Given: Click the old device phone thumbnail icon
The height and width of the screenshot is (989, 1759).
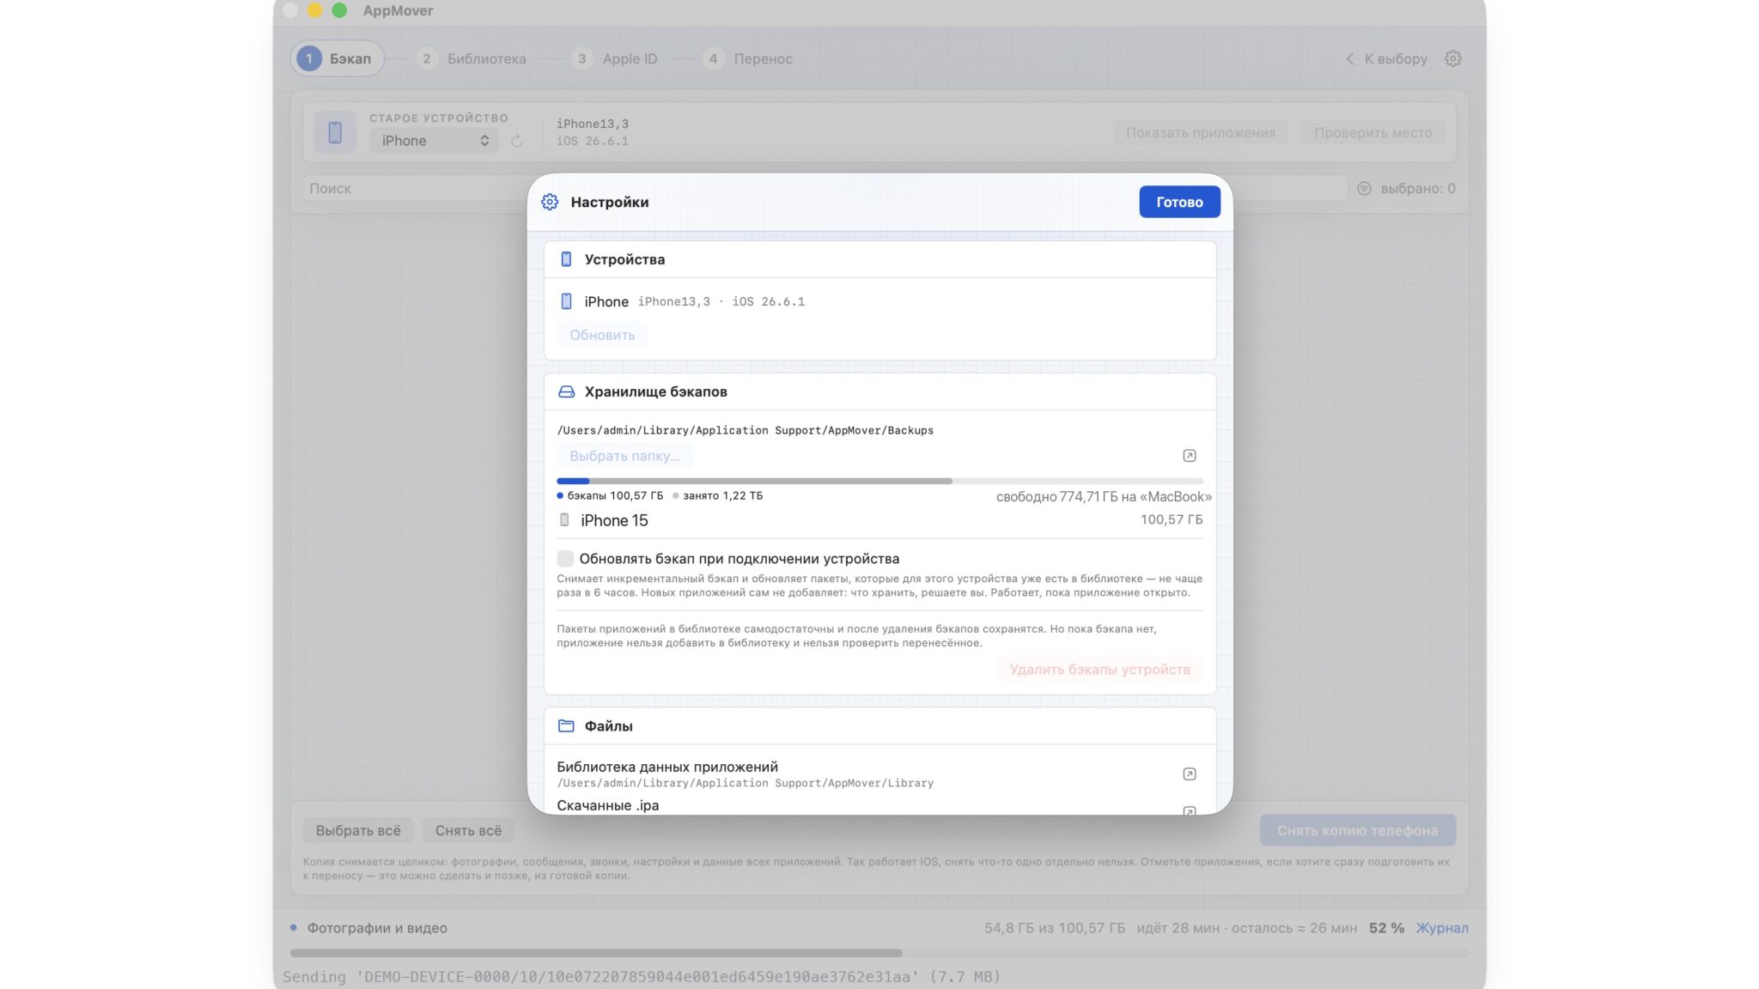Looking at the screenshot, I should [x=335, y=132].
